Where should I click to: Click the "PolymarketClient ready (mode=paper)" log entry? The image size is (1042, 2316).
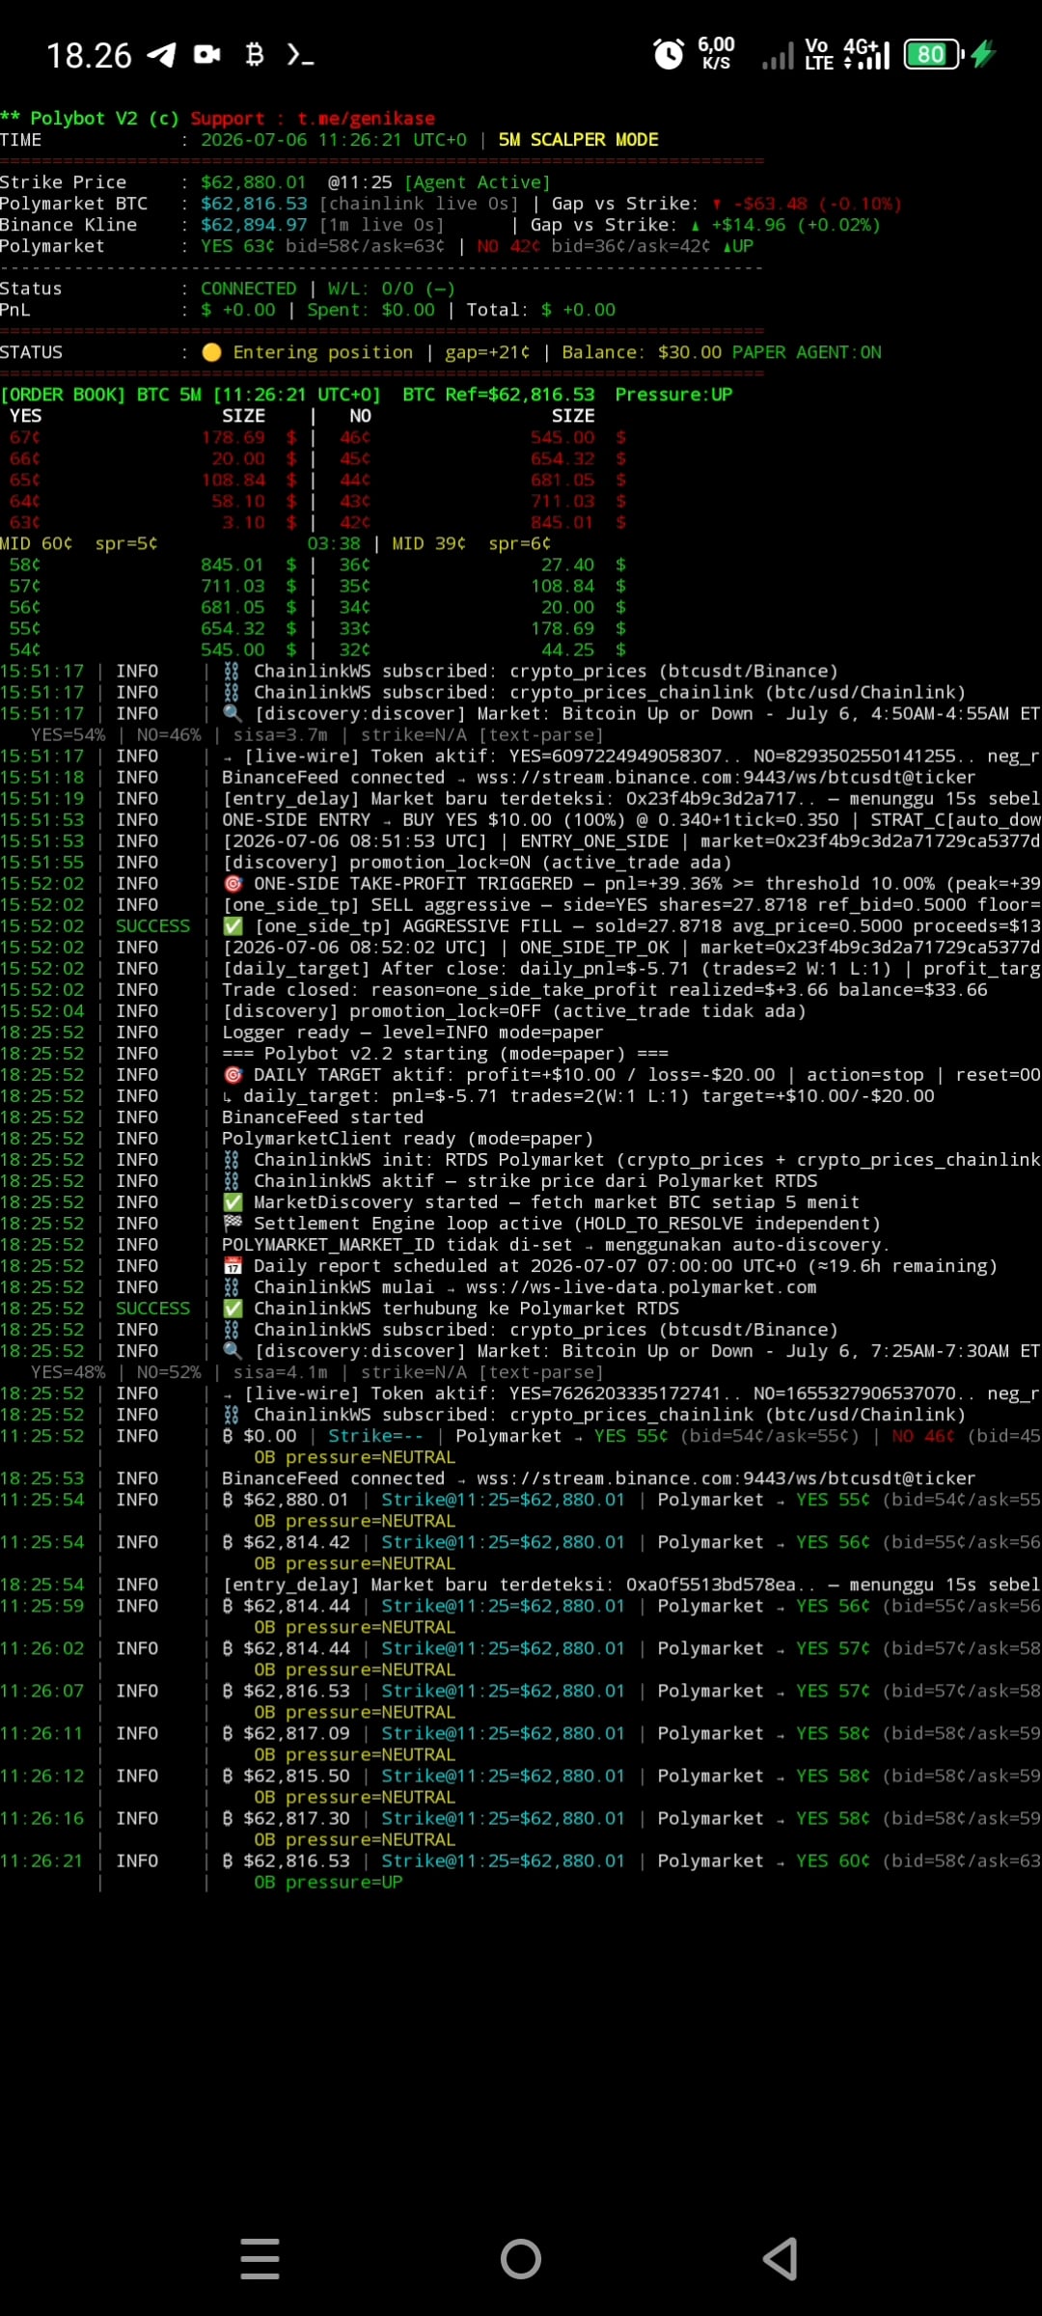pyautogui.click(x=407, y=1138)
